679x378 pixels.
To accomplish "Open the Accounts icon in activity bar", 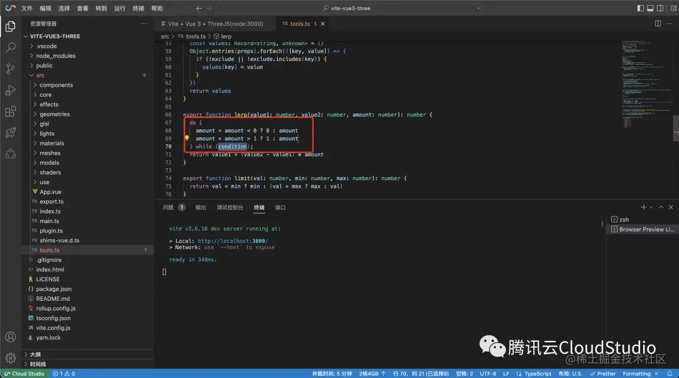I will [11, 337].
